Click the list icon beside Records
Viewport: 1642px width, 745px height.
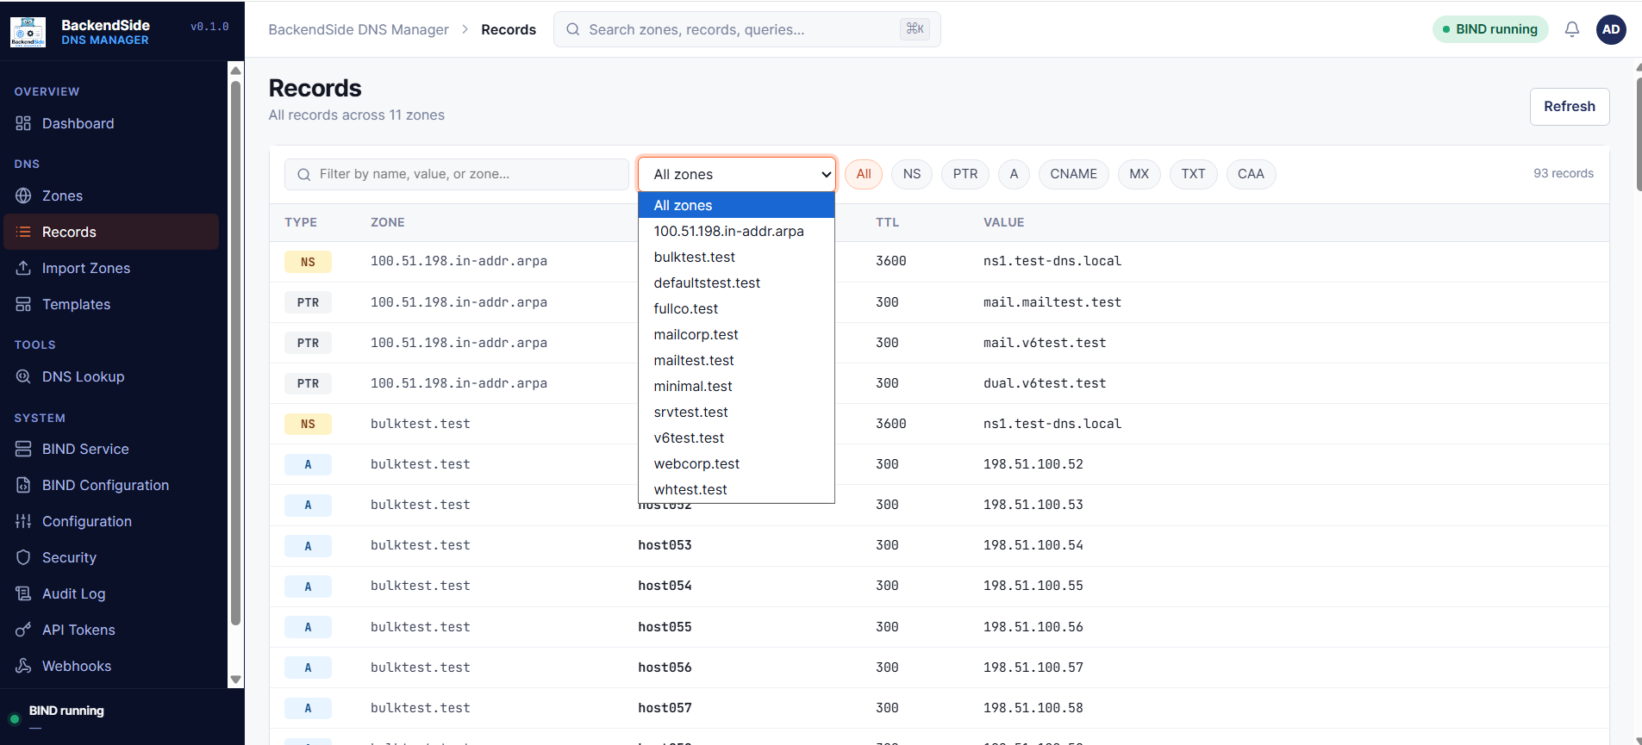23,232
